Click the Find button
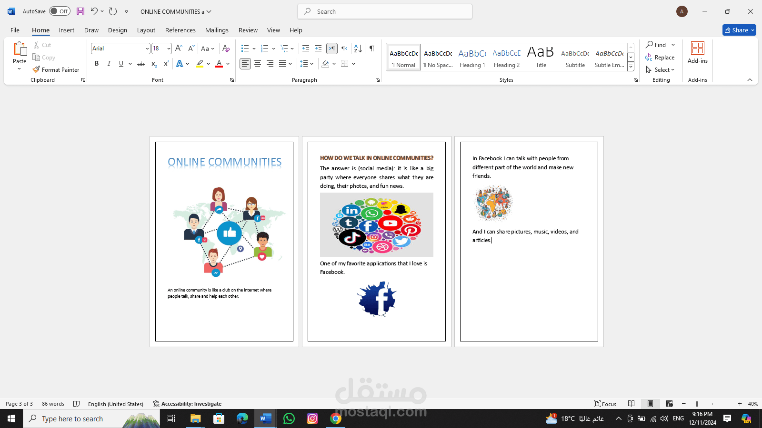This screenshot has height=428, width=762. [656, 45]
